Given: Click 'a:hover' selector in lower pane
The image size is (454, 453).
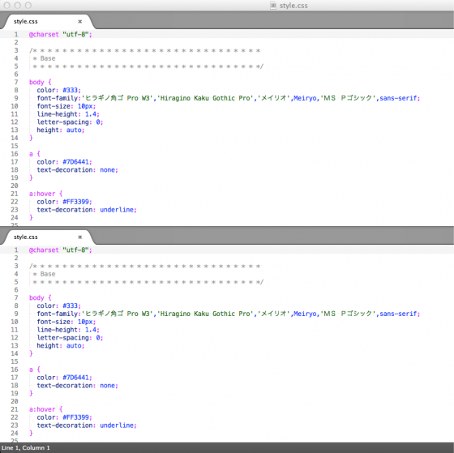Looking at the screenshot, I should click(42, 409).
